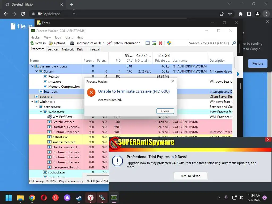
Task: Open the Help menu
Action: [x=80, y=37]
